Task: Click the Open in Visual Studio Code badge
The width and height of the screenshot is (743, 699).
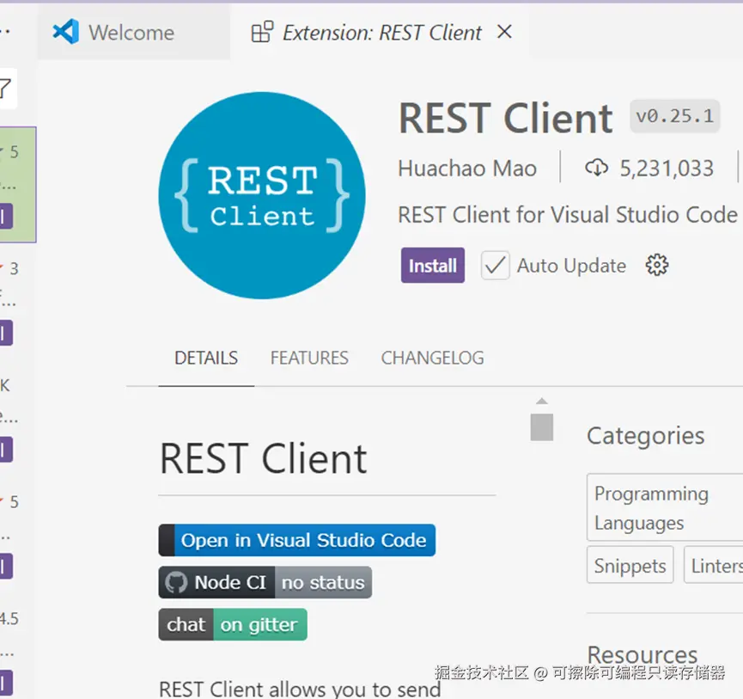Action: [297, 540]
